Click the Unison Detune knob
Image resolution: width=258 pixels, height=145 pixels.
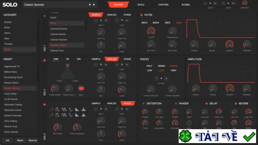point(151,89)
